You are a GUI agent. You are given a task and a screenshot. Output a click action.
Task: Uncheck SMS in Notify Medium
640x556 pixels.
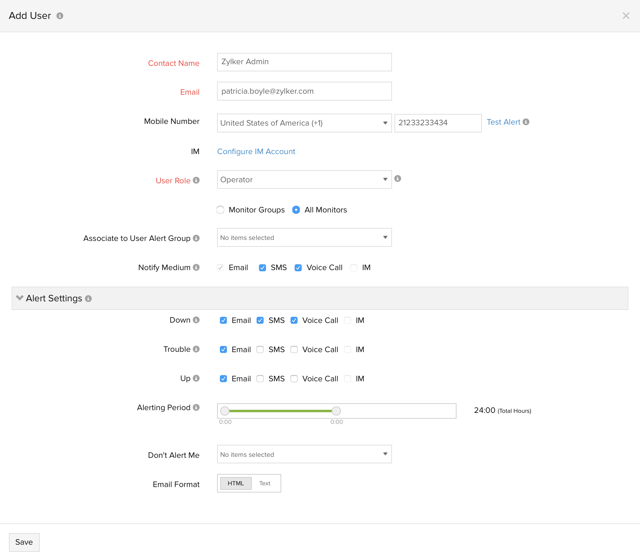(x=262, y=268)
